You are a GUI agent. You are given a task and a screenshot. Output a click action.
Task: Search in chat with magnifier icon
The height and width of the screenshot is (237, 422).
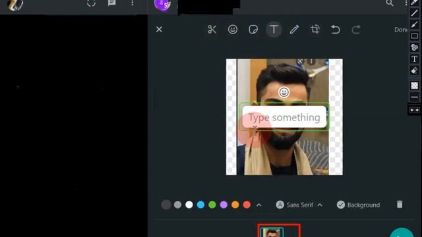pyautogui.click(x=390, y=3)
